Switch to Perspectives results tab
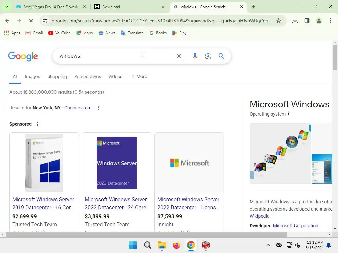The image size is (338, 253). click(x=87, y=76)
